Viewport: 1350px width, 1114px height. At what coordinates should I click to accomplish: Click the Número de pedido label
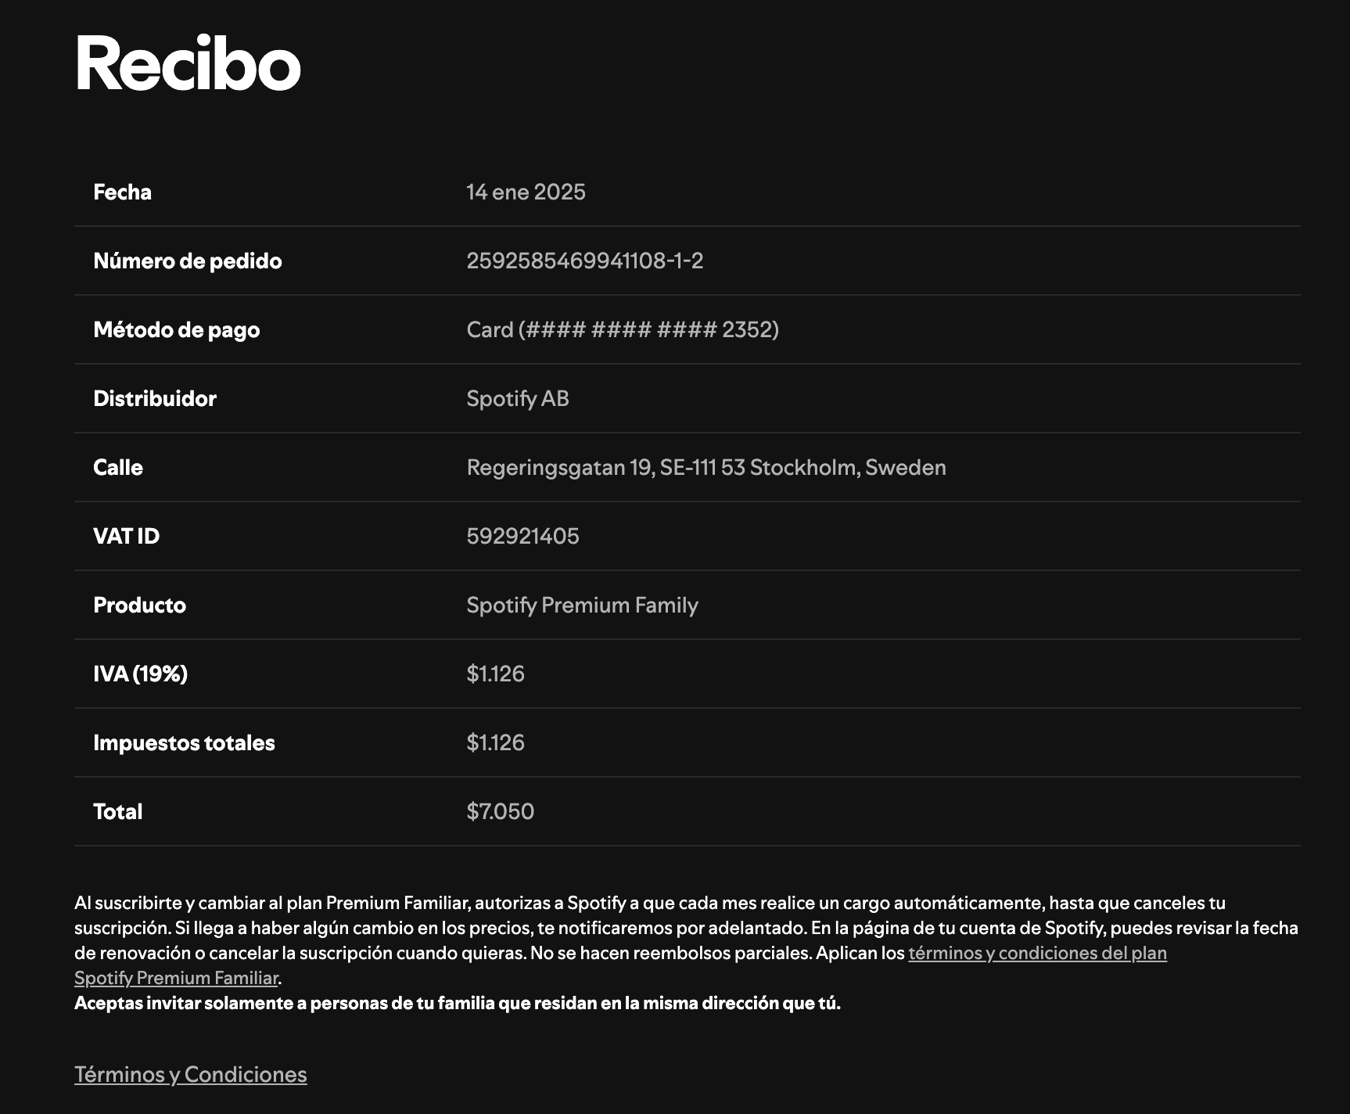pyautogui.click(x=187, y=261)
